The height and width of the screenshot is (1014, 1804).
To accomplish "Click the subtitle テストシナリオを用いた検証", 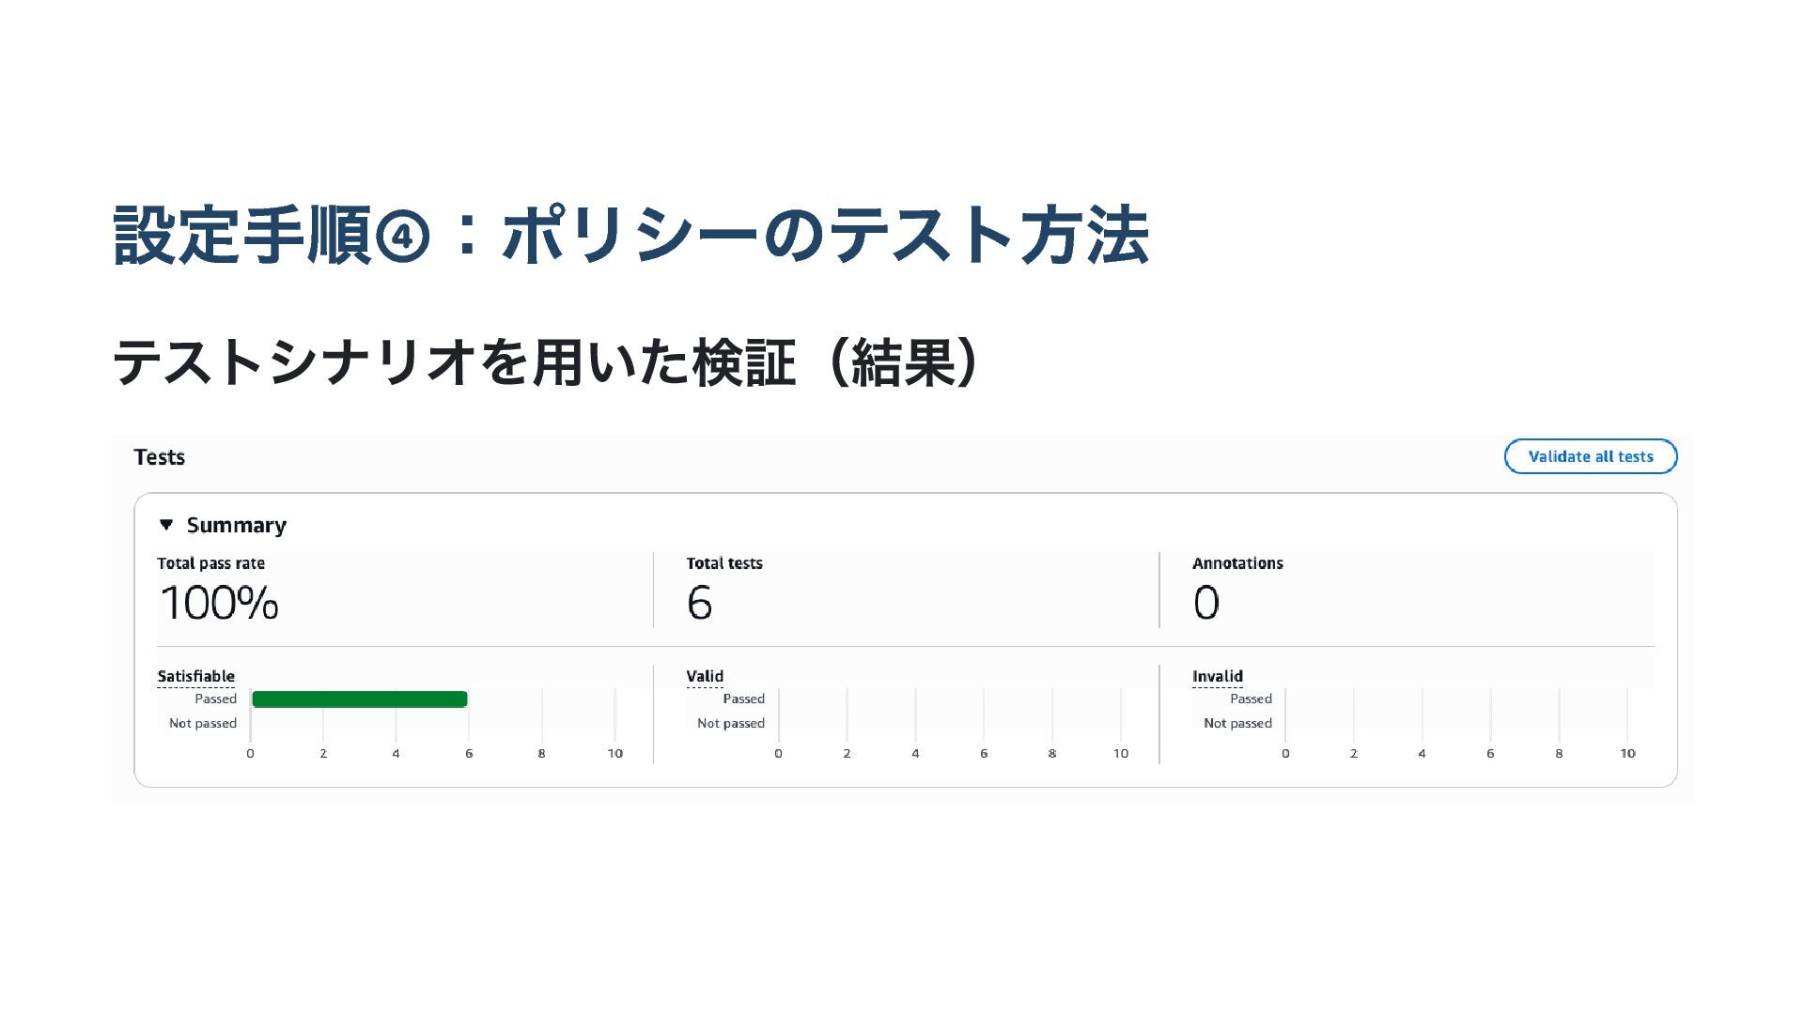I will coord(451,363).
